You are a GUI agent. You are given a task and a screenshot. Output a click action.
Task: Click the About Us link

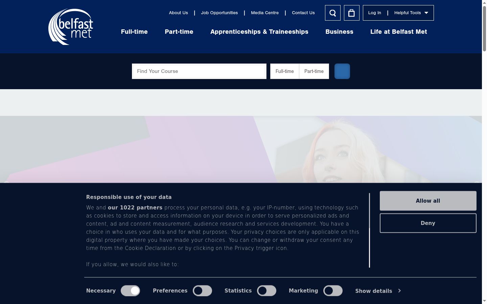[x=179, y=13]
